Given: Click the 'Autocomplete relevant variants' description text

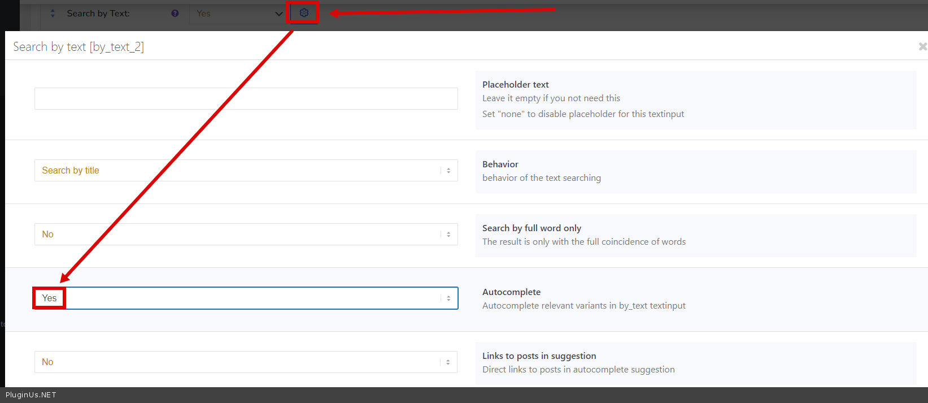Looking at the screenshot, I should pos(583,305).
